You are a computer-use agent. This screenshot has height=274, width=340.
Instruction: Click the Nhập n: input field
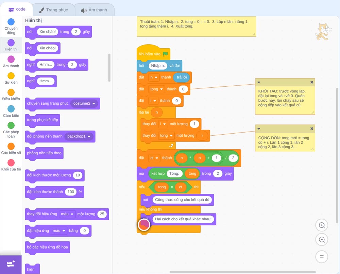click(158, 66)
